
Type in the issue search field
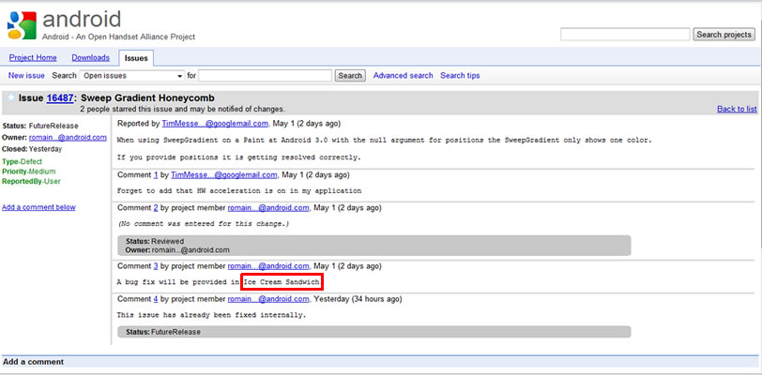265,75
